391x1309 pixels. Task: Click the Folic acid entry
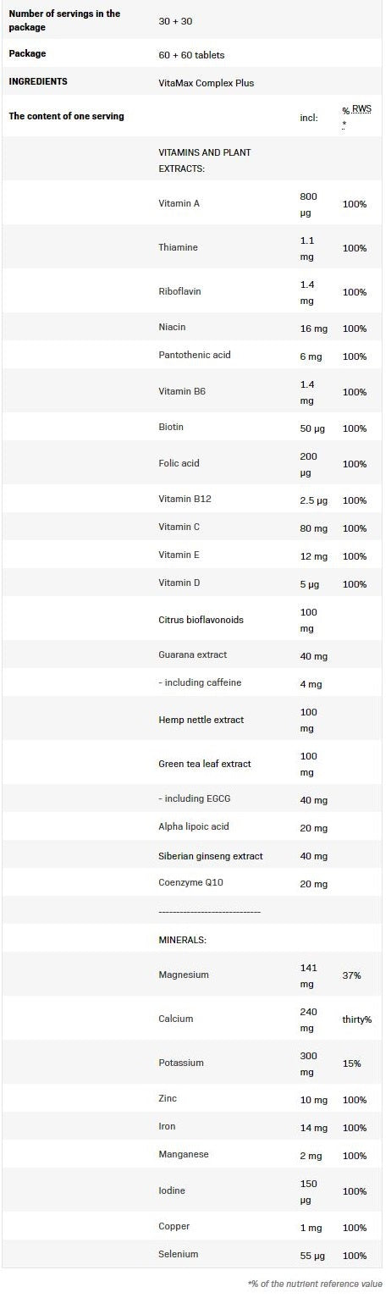[179, 463]
